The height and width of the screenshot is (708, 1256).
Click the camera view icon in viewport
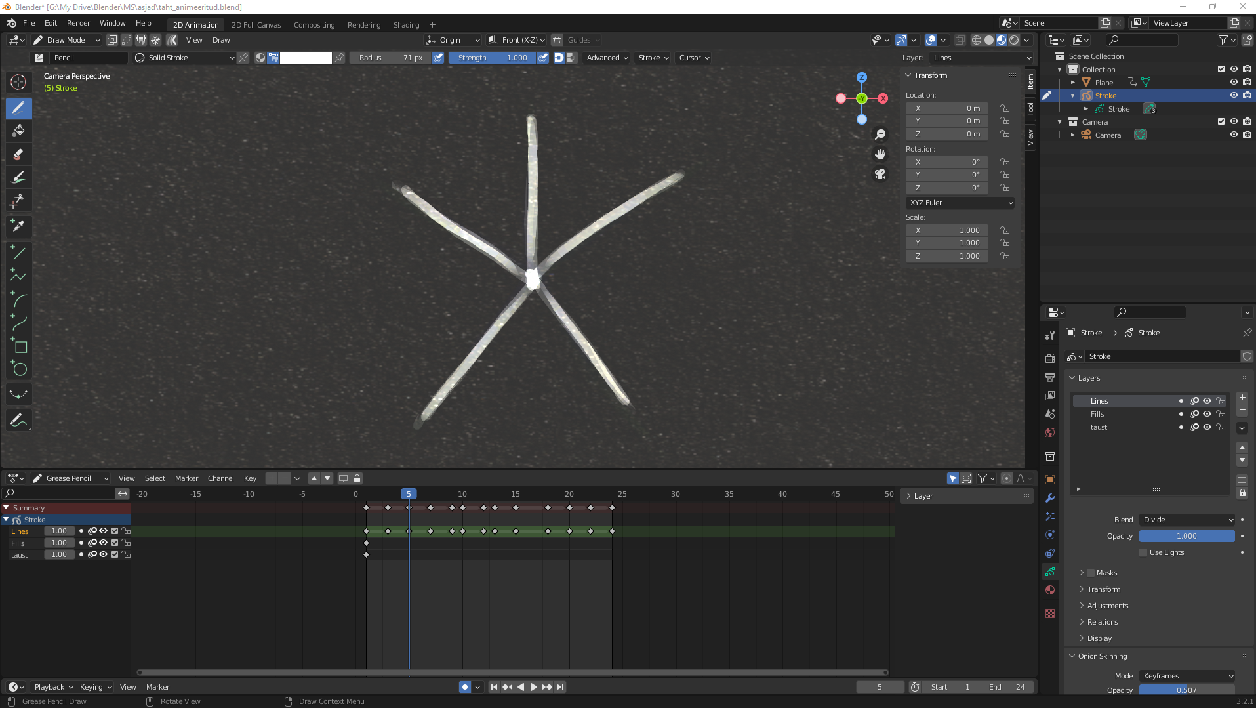click(x=880, y=174)
